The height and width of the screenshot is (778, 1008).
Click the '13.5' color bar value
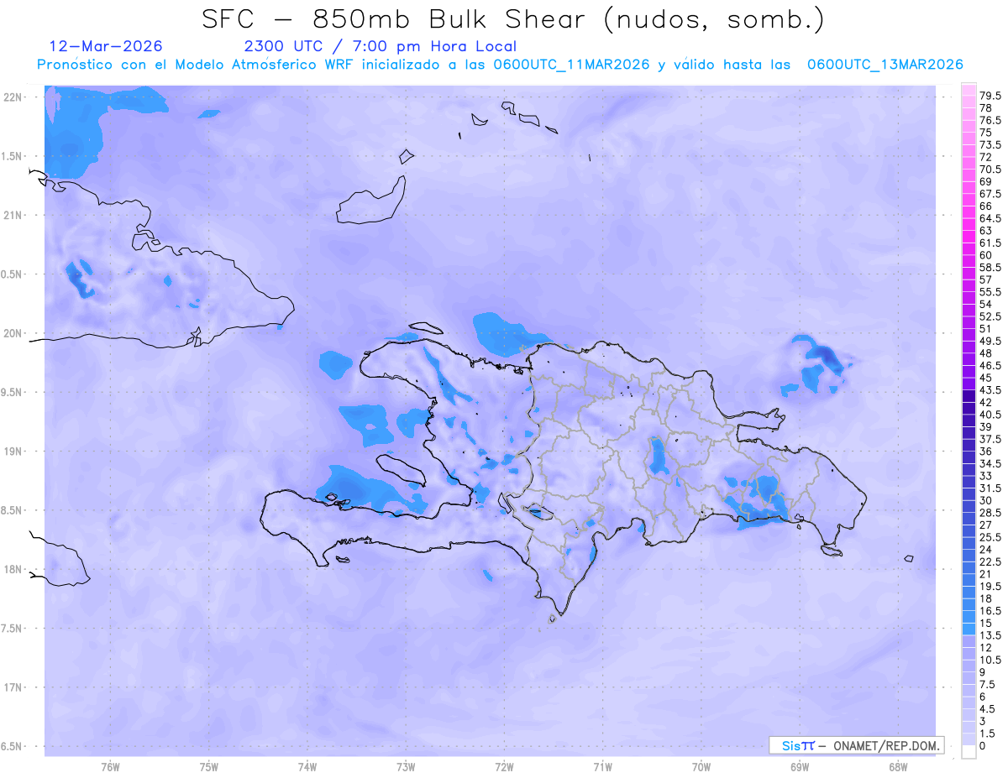tap(990, 635)
